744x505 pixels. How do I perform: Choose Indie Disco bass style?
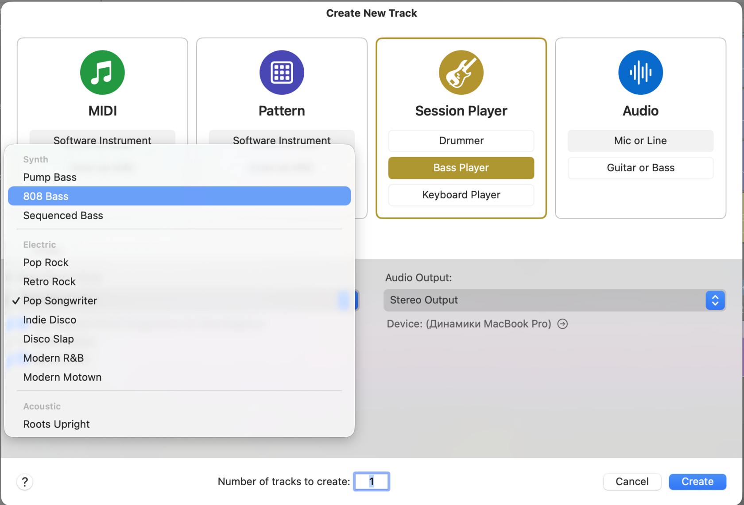(x=179, y=320)
